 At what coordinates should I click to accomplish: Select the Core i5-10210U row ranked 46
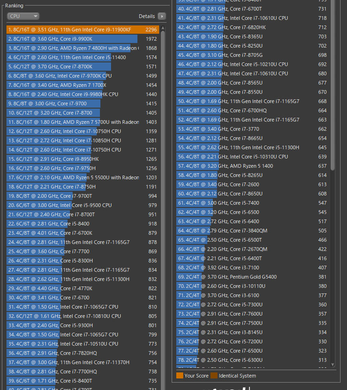(252, 64)
